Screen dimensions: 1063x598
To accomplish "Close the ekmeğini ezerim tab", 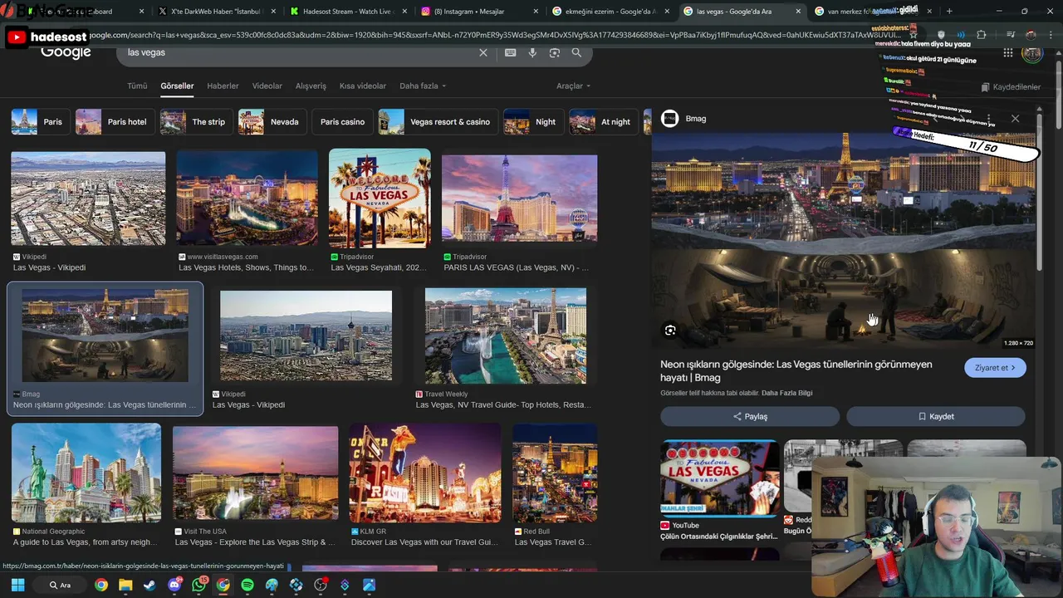I will pos(669,12).
